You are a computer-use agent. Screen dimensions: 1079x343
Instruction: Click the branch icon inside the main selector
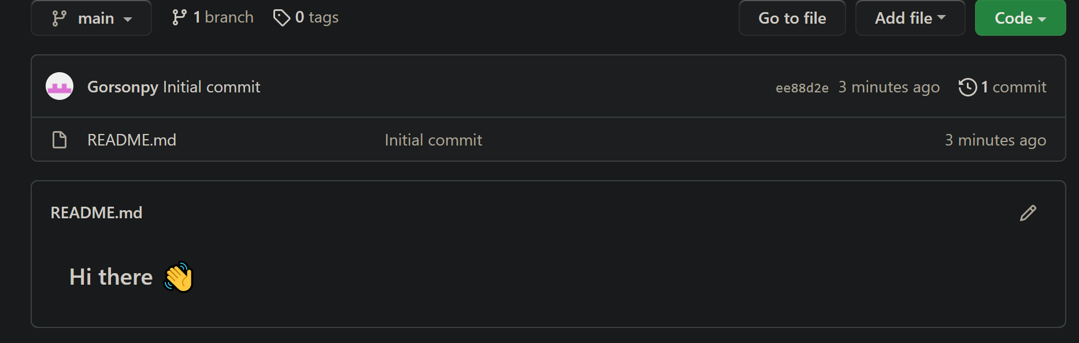(58, 18)
